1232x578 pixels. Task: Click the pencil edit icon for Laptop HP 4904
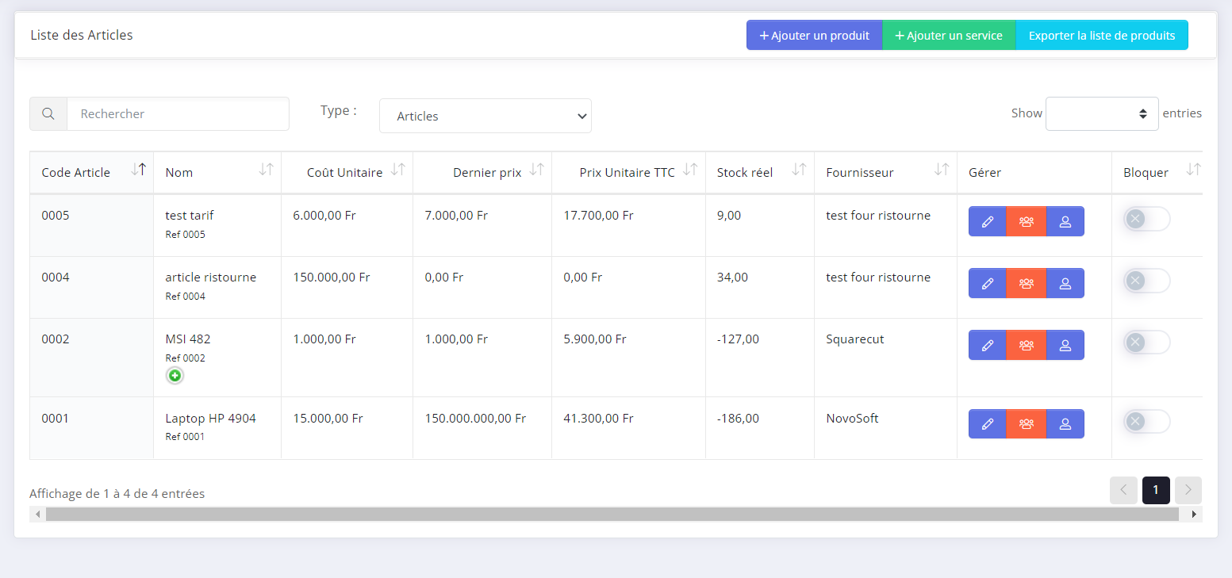coord(987,423)
